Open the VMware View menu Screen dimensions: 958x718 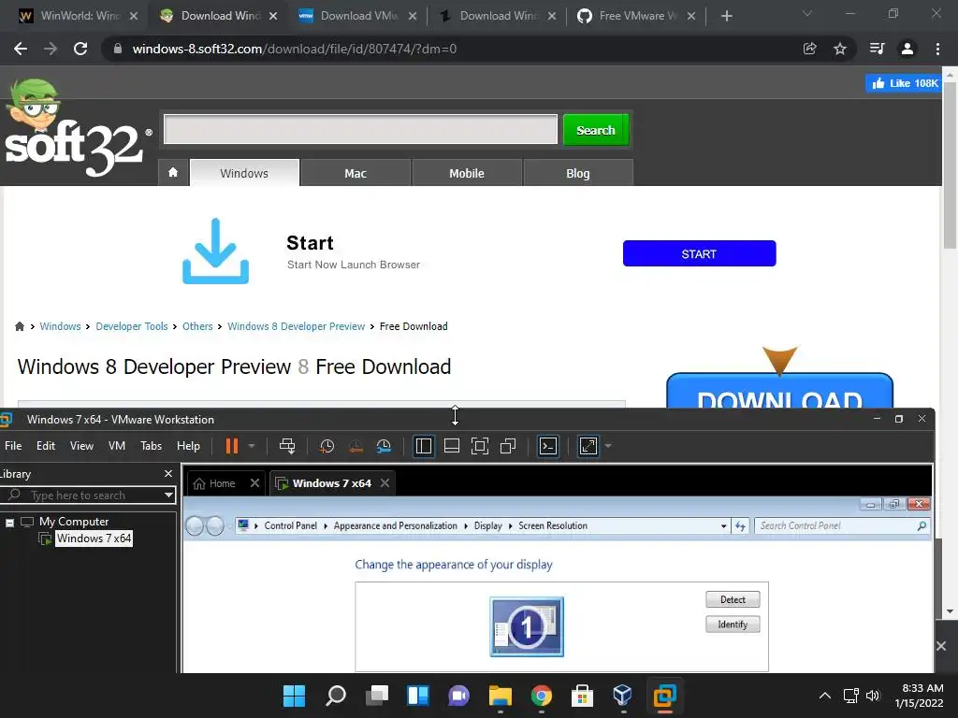[82, 446]
